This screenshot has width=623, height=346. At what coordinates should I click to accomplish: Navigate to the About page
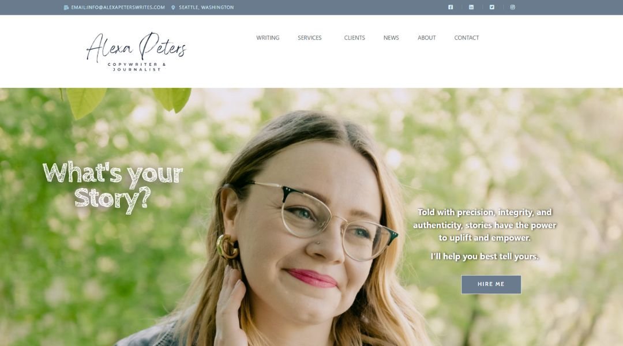click(x=427, y=37)
